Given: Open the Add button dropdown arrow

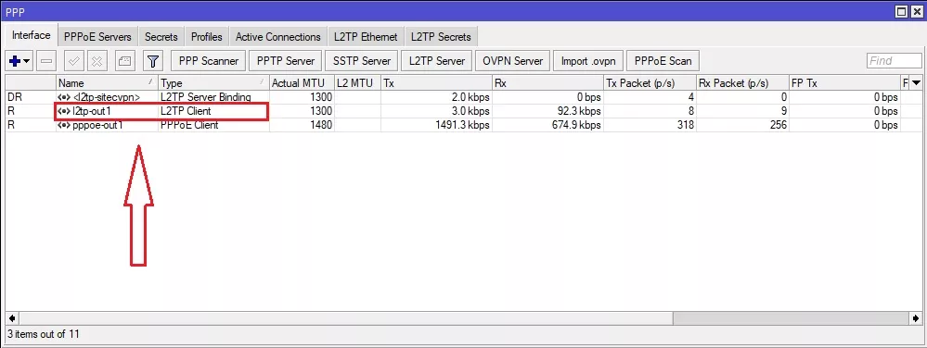Looking at the screenshot, I should click(27, 61).
